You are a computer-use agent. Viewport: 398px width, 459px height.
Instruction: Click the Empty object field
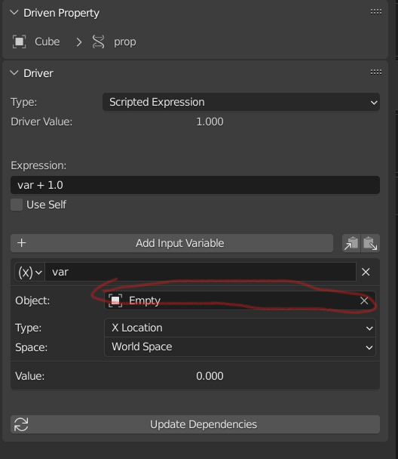coord(240,300)
